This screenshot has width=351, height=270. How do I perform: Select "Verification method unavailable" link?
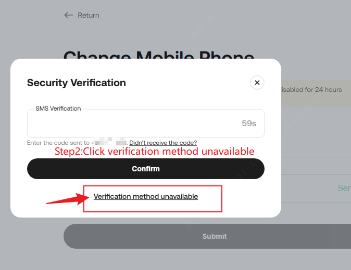click(x=146, y=197)
